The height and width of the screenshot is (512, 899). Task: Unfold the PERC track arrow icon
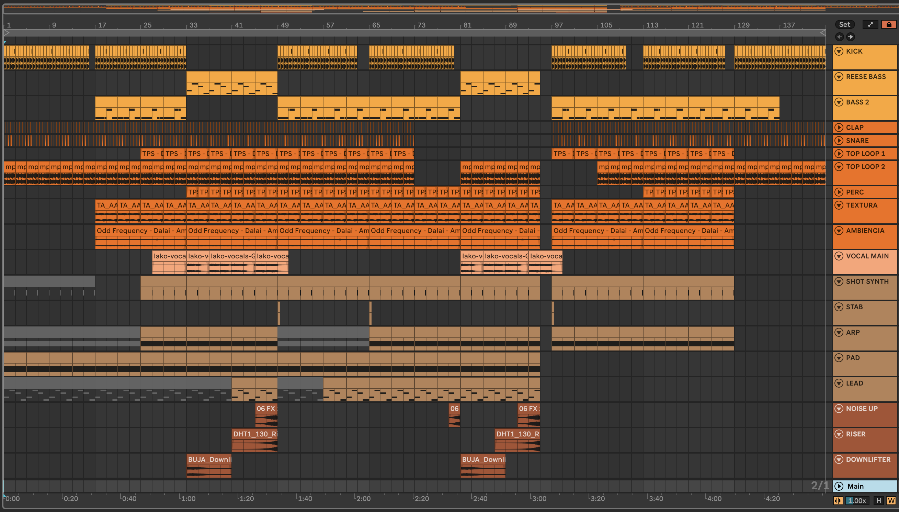click(839, 192)
